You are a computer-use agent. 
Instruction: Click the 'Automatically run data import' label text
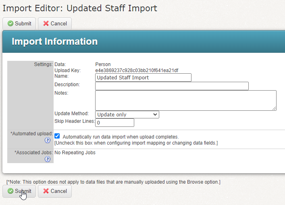[x=121, y=137]
